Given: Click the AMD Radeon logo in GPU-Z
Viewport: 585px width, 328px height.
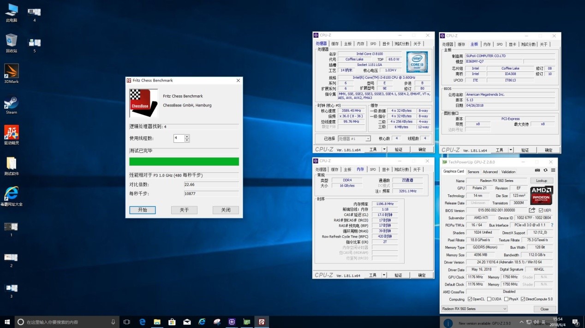Looking at the screenshot, I should click(541, 195).
